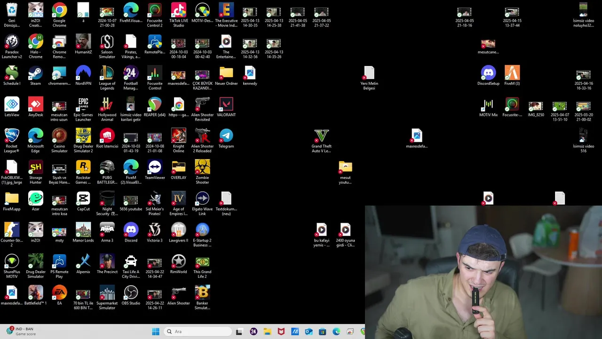Launch Counter-Strike 2 shortcut

(x=12, y=234)
